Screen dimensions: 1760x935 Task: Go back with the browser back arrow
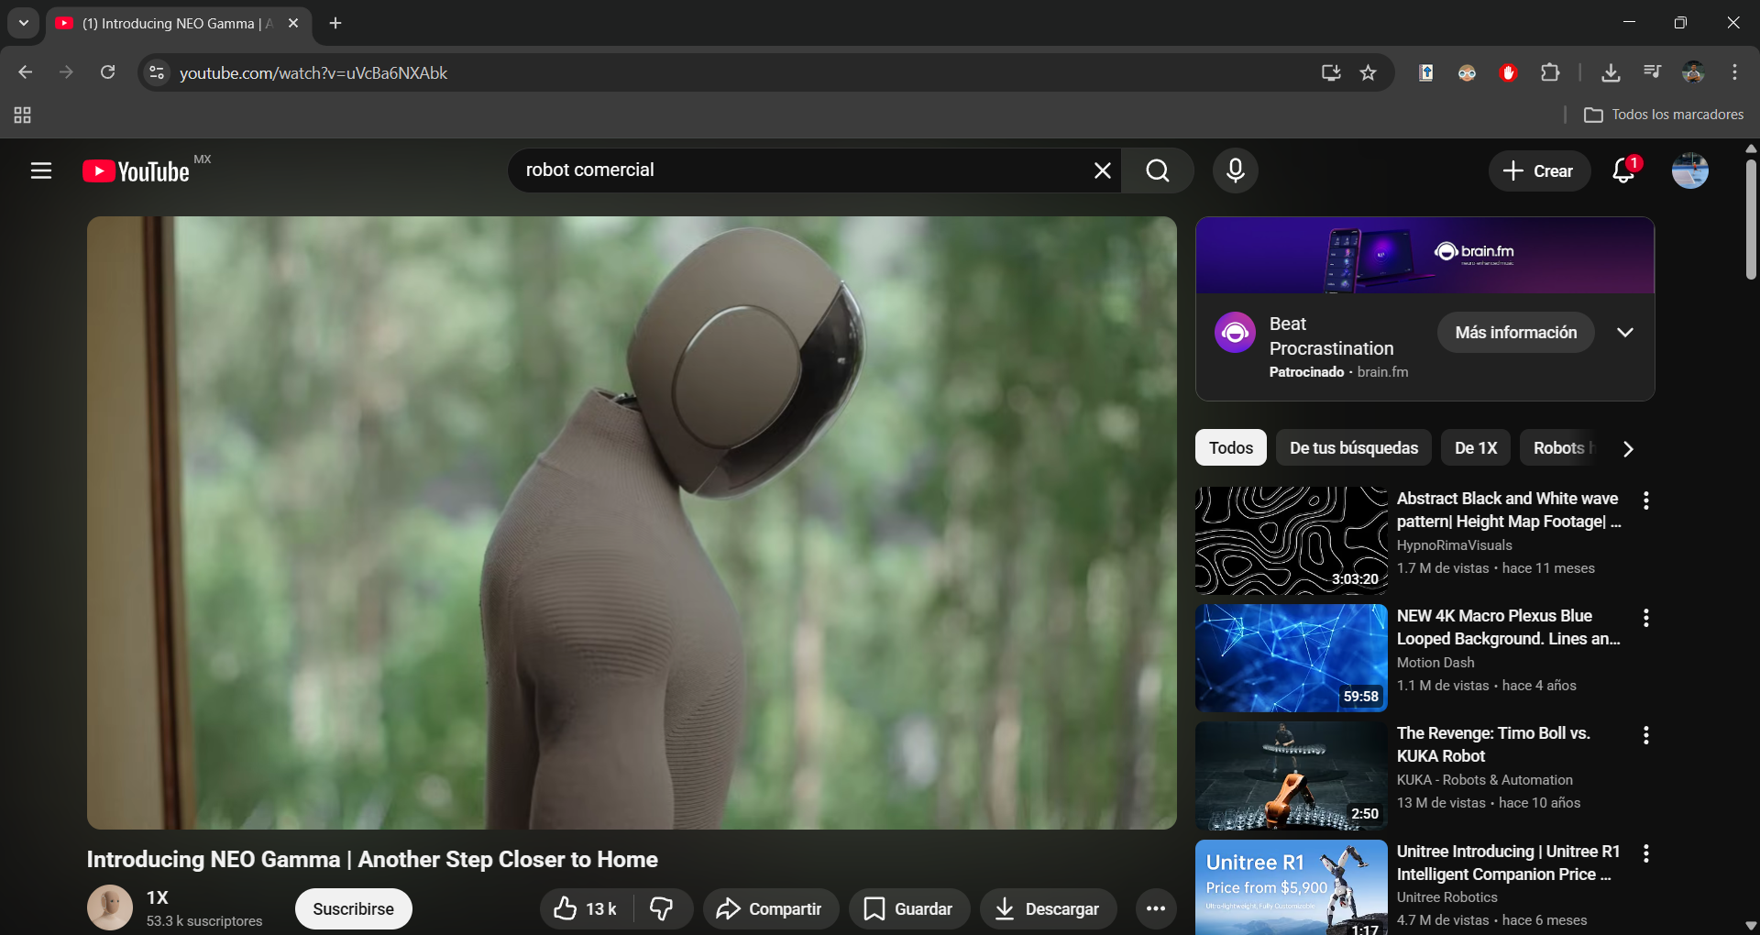[x=26, y=72]
